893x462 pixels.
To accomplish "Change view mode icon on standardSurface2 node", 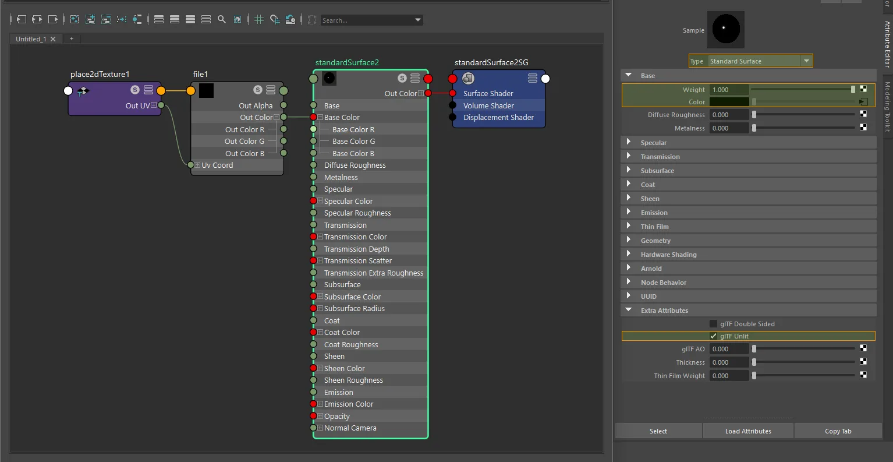I will tap(415, 78).
